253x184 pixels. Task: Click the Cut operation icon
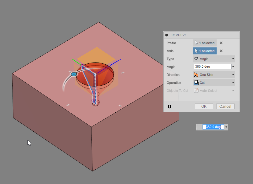(x=195, y=83)
